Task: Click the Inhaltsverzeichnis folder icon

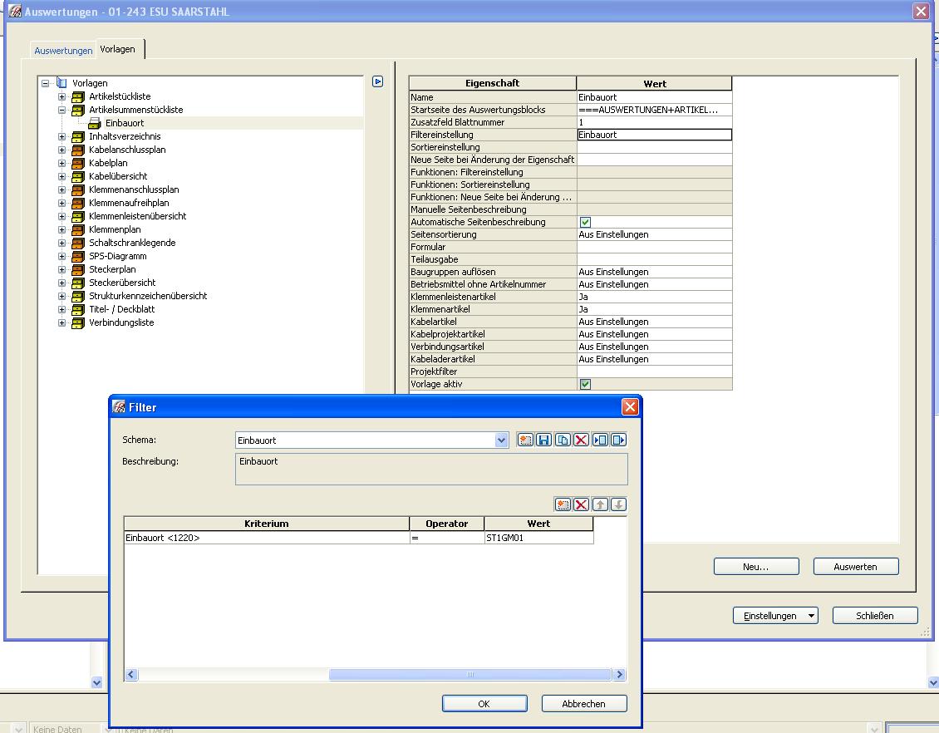Action: pos(78,136)
